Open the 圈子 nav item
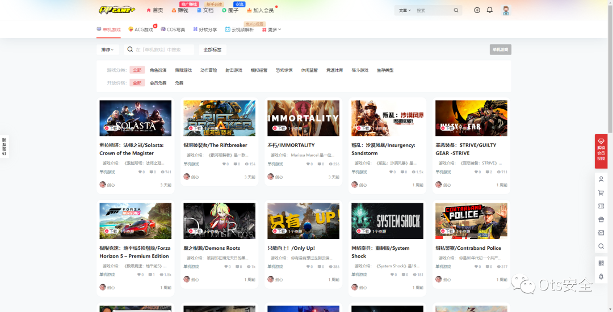 pos(230,10)
